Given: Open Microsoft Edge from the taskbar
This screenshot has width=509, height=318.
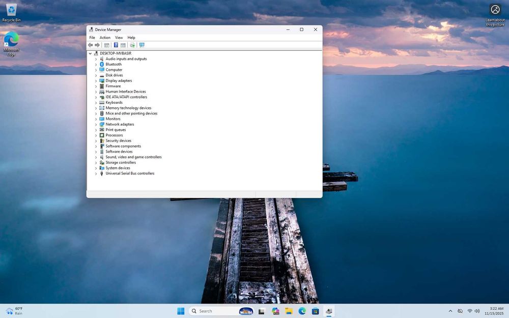Looking at the screenshot, I should point(302,311).
